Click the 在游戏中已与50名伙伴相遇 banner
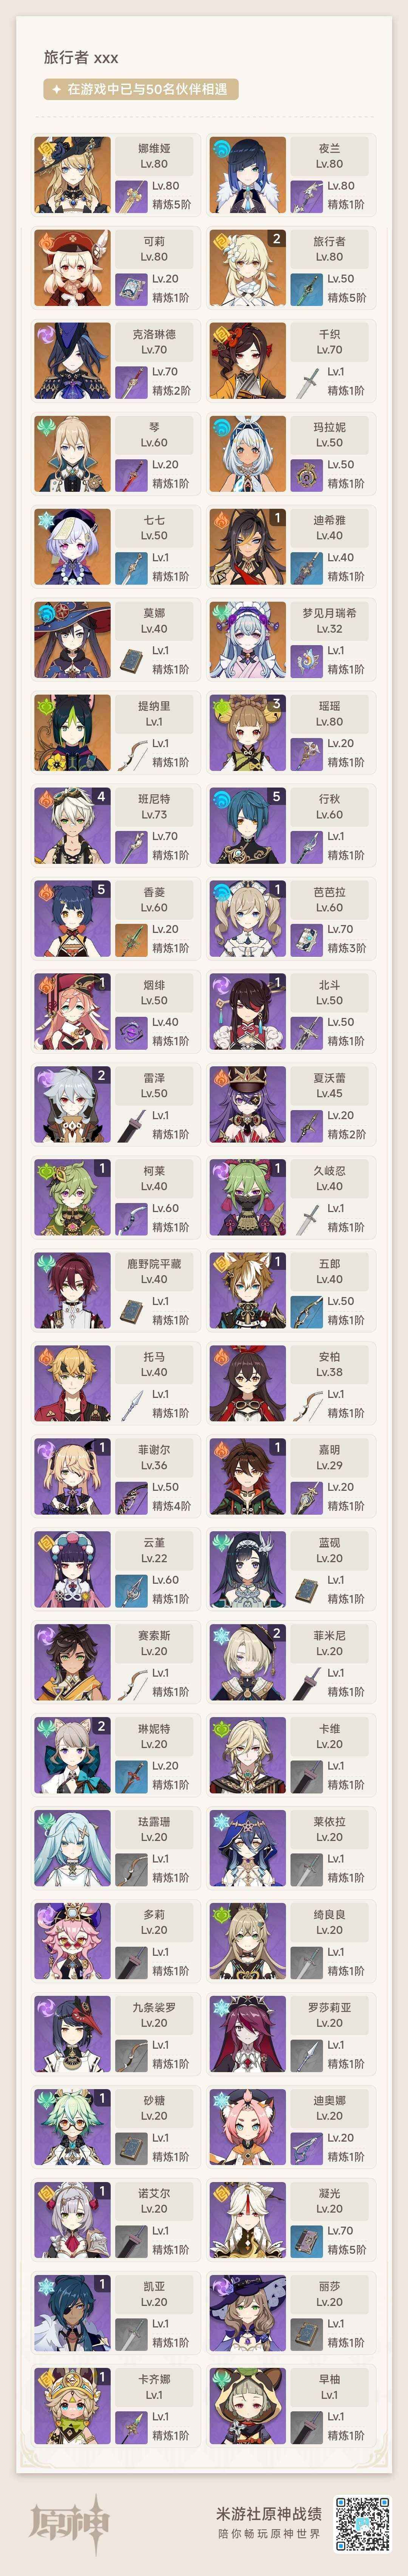 [x=140, y=89]
